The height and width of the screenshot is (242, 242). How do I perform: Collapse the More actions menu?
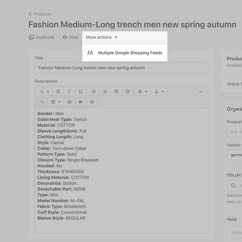tap(101, 37)
